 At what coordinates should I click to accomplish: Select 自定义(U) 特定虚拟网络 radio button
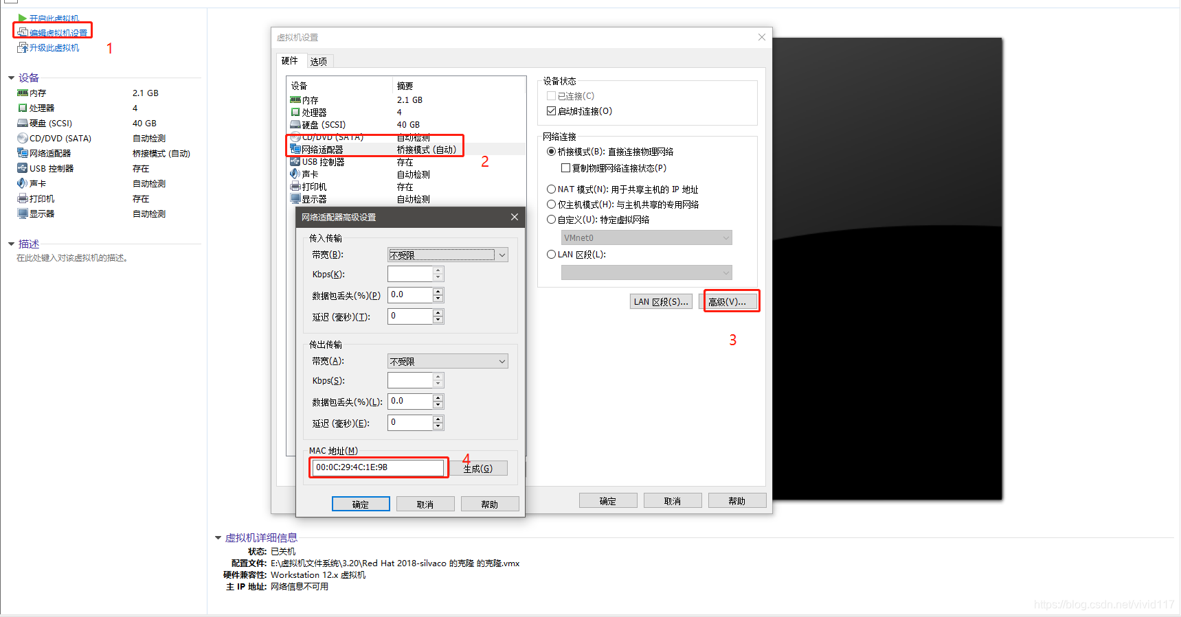tap(551, 220)
